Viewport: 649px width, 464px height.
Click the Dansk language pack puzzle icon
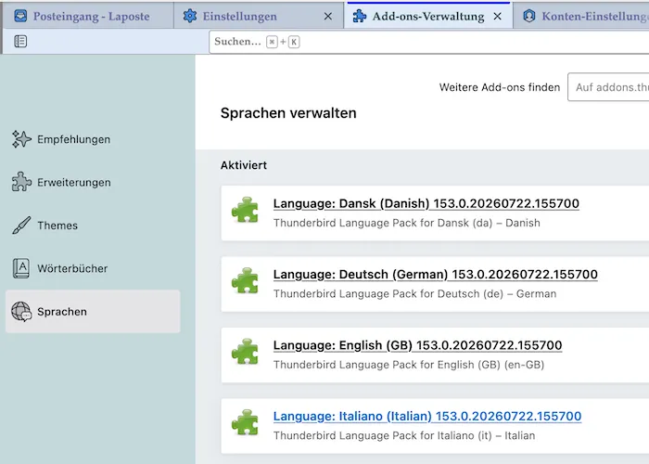(245, 210)
